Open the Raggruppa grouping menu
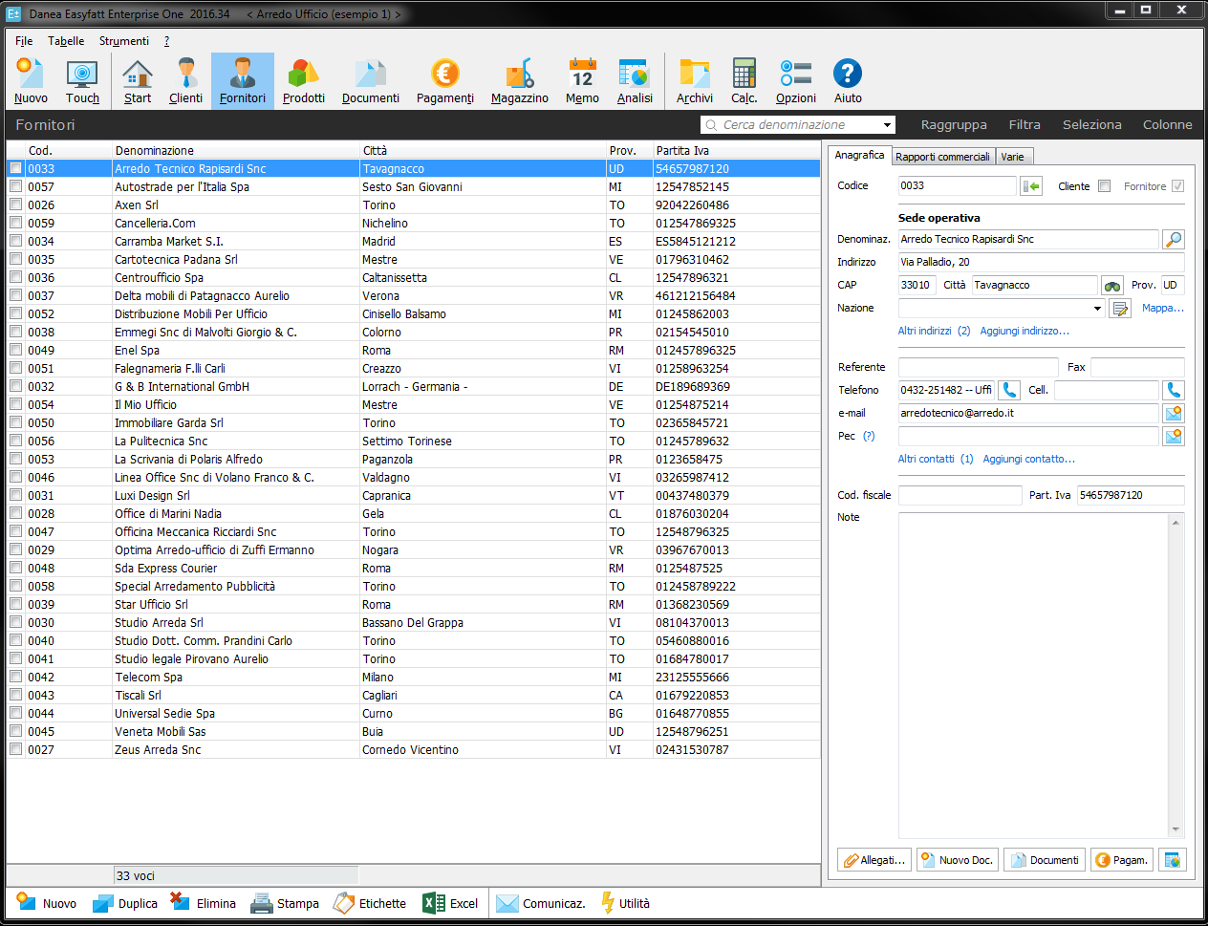Image resolution: width=1208 pixels, height=926 pixels. point(954,125)
